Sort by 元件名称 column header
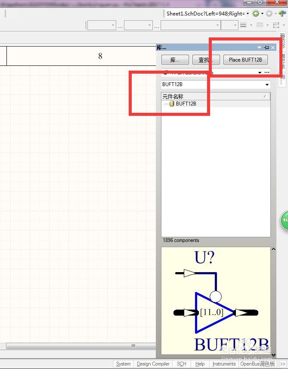 (216, 96)
